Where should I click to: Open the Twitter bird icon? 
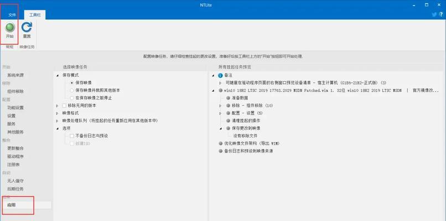[434, 15]
